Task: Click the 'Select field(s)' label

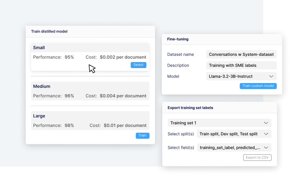Action: tap(181, 148)
